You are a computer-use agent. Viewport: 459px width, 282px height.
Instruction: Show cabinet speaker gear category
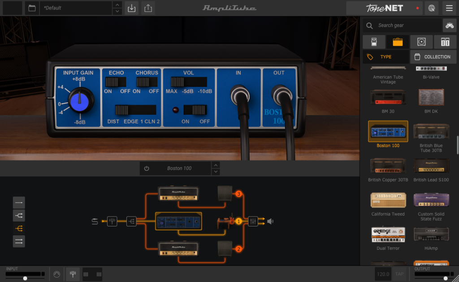pyautogui.click(x=421, y=42)
